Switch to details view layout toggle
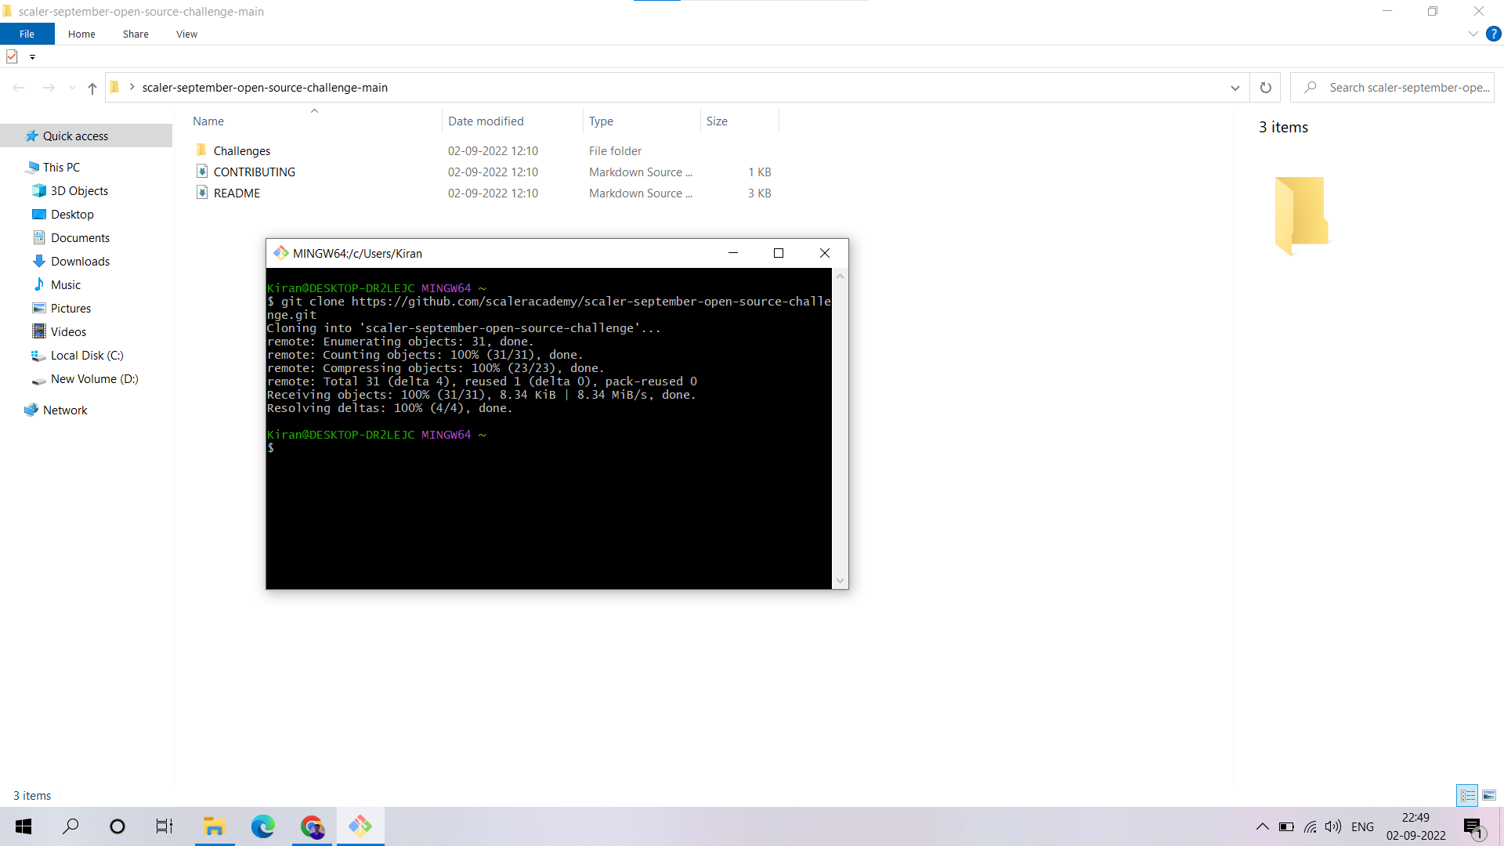The height and width of the screenshot is (846, 1504). [1467, 795]
